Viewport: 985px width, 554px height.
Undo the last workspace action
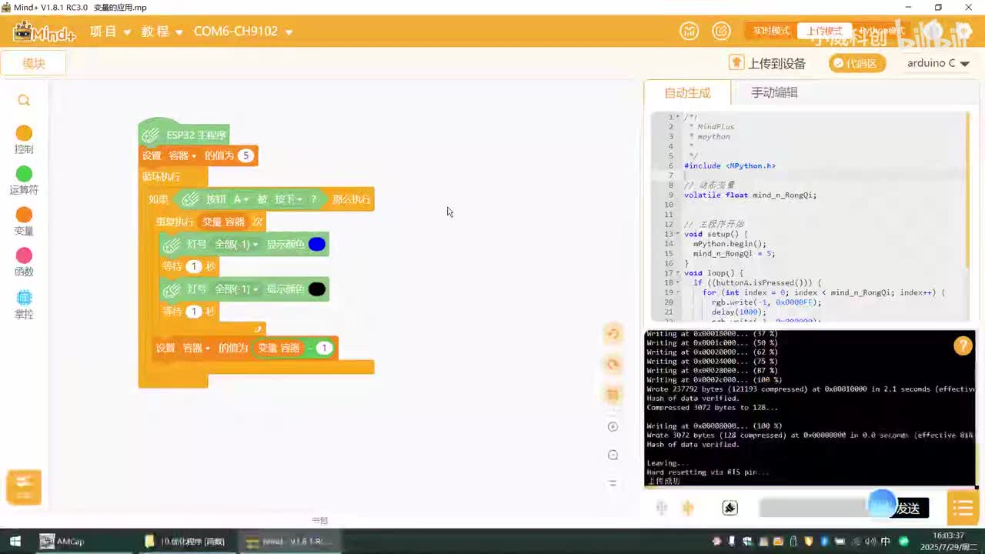613,333
